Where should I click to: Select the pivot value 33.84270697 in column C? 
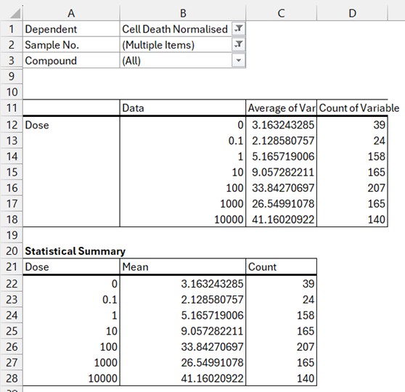(x=282, y=188)
